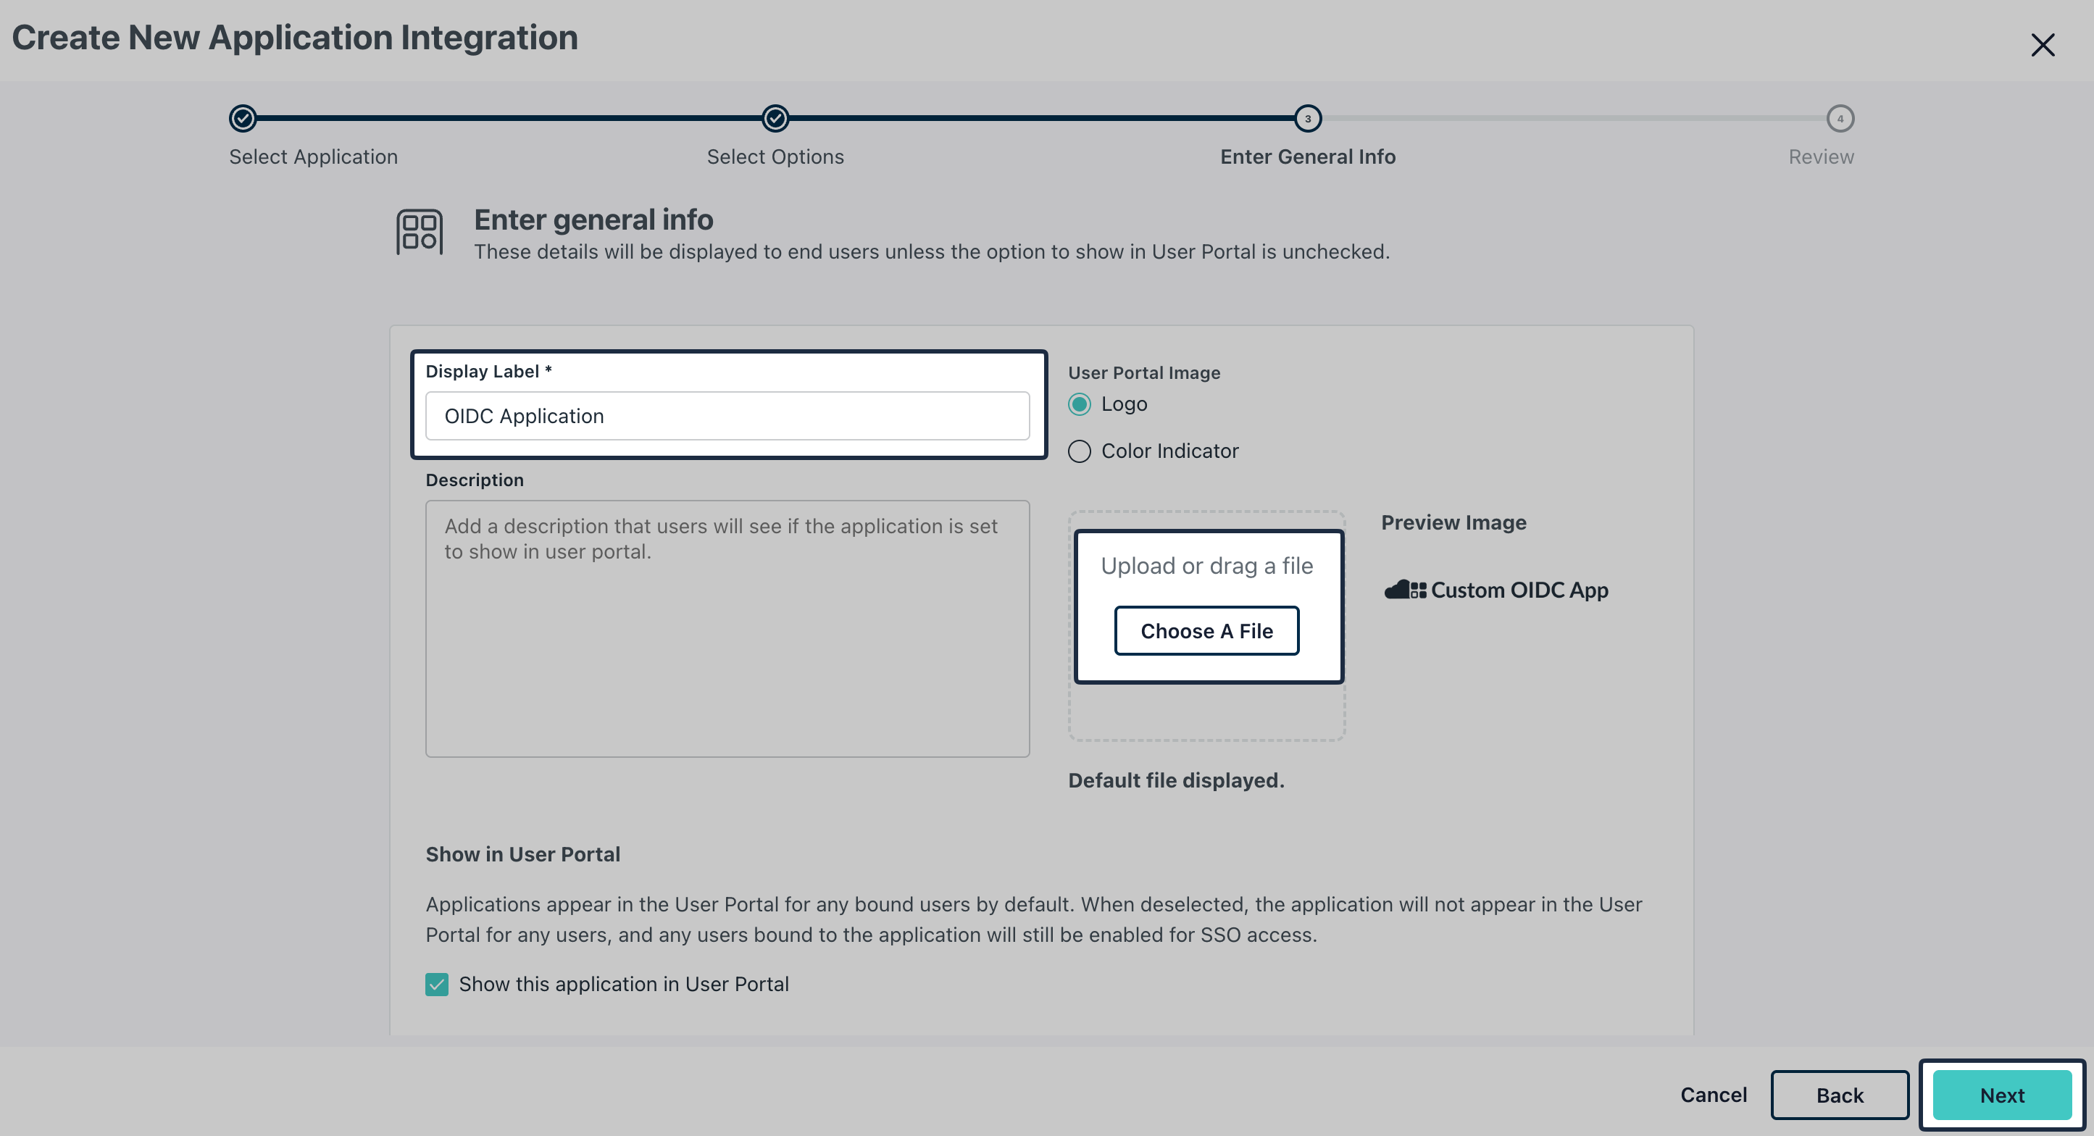Viewport: 2094px width, 1136px height.
Task: Open the Select Application wizard step
Action: pos(312,156)
